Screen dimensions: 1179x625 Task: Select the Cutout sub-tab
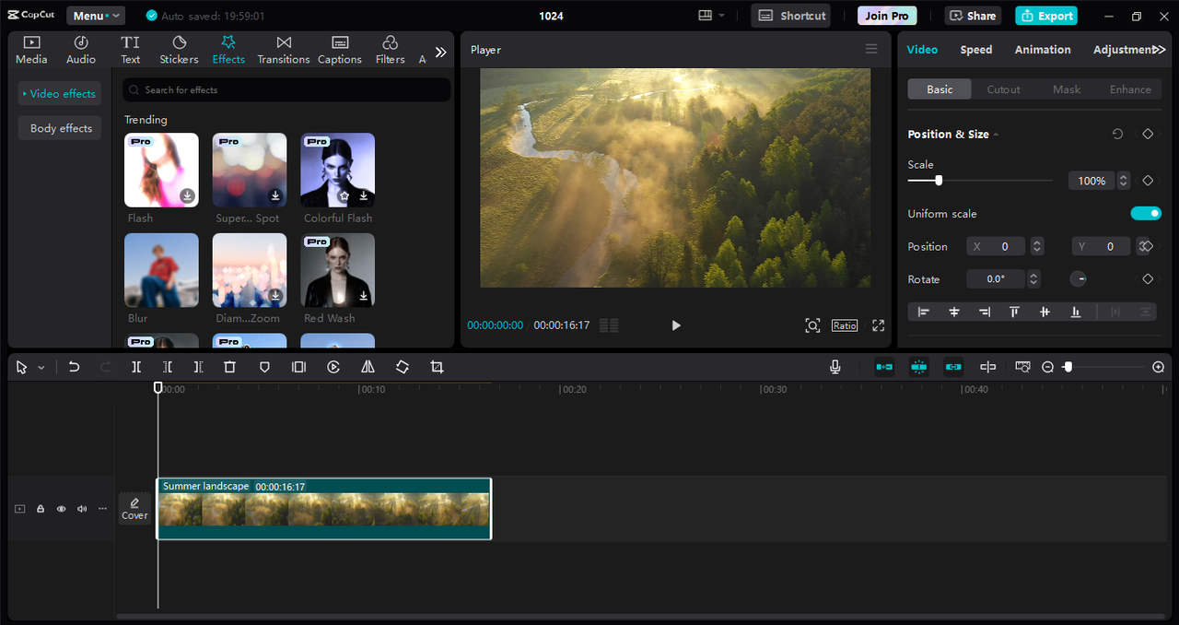point(1003,89)
